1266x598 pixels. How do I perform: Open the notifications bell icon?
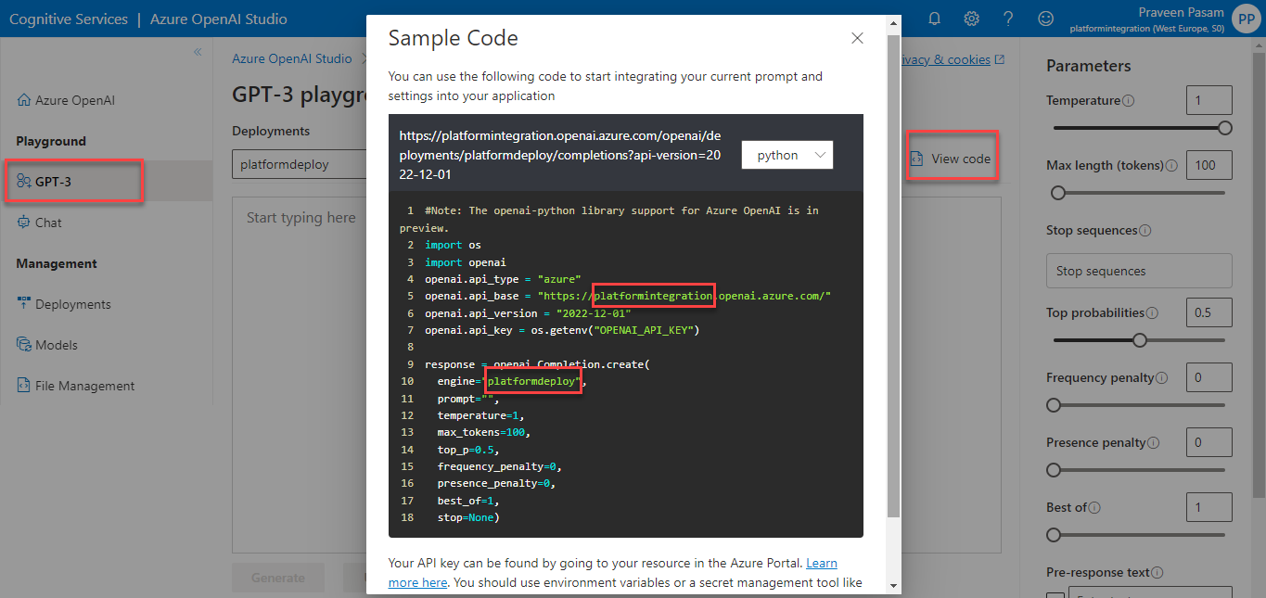tap(934, 19)
